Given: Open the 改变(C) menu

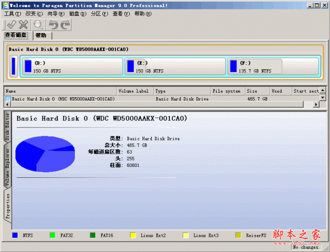Looking at the screenshot, I should pos(34,14).
